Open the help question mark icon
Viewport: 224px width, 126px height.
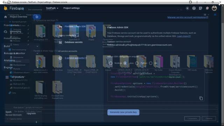pyautogui.click(x=194, y=8)
